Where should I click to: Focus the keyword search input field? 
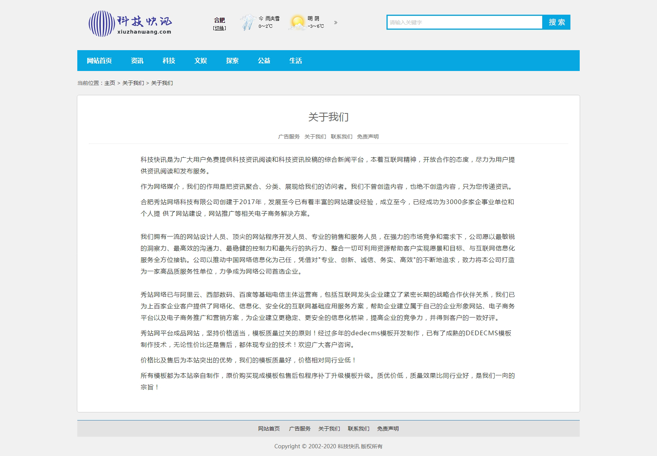[465, 22]
